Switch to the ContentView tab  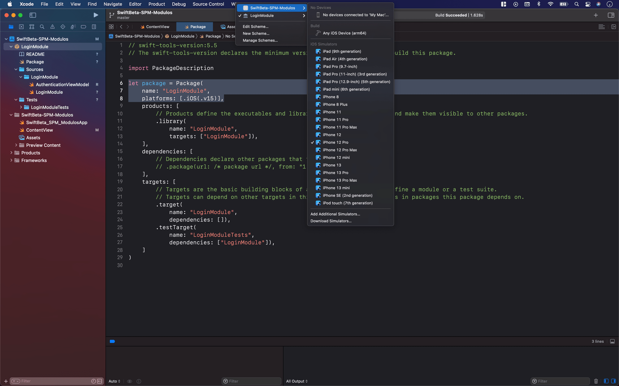click(154, 27)
